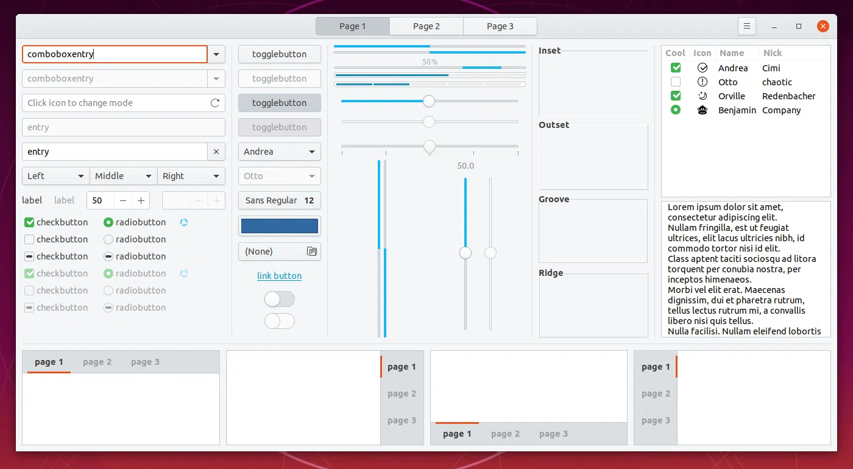Image resolution: width=853 pixels, height=469 pixels.
Task: Expand the comboboxentry dropdown arrow
Action: [x=216, y=54]
